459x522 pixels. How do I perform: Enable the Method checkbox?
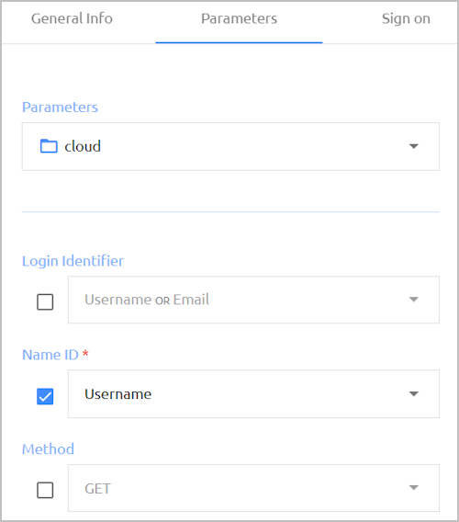point(45,490)
